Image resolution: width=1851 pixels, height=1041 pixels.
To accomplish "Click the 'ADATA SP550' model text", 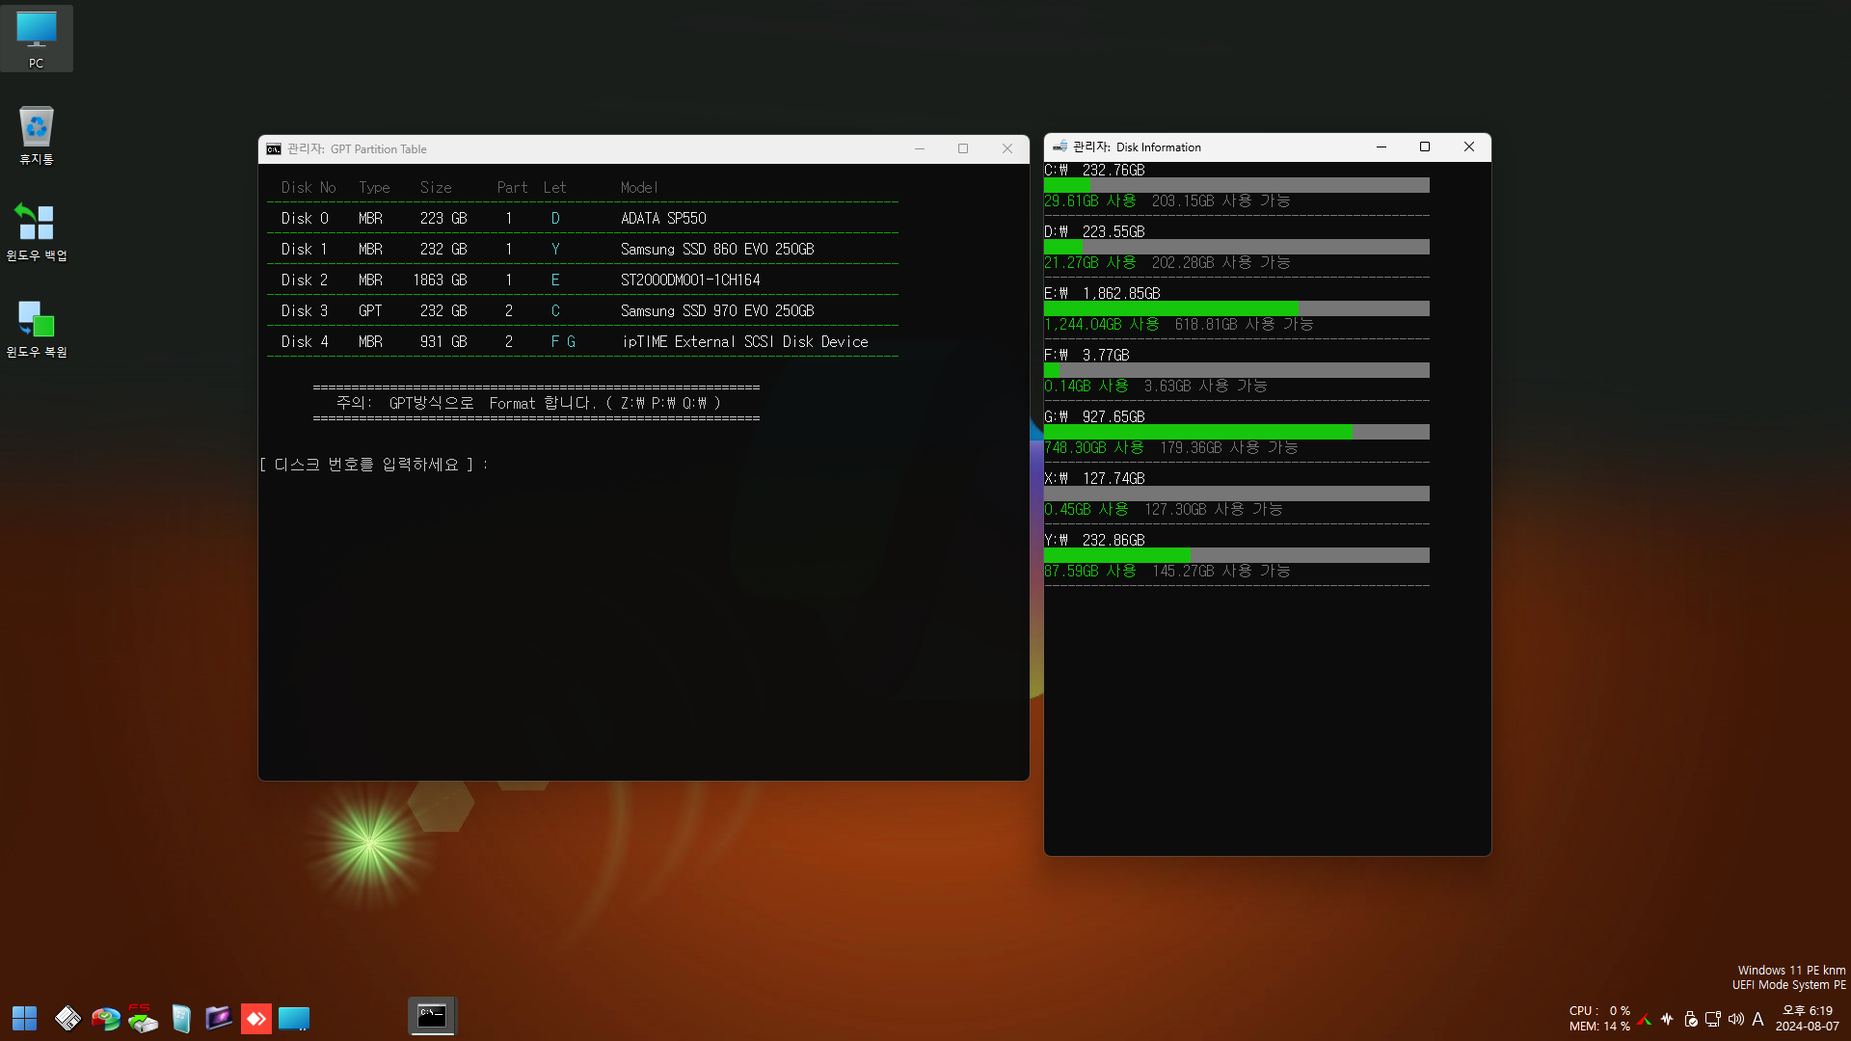I will pyautogui.click(x=663, y=219).
